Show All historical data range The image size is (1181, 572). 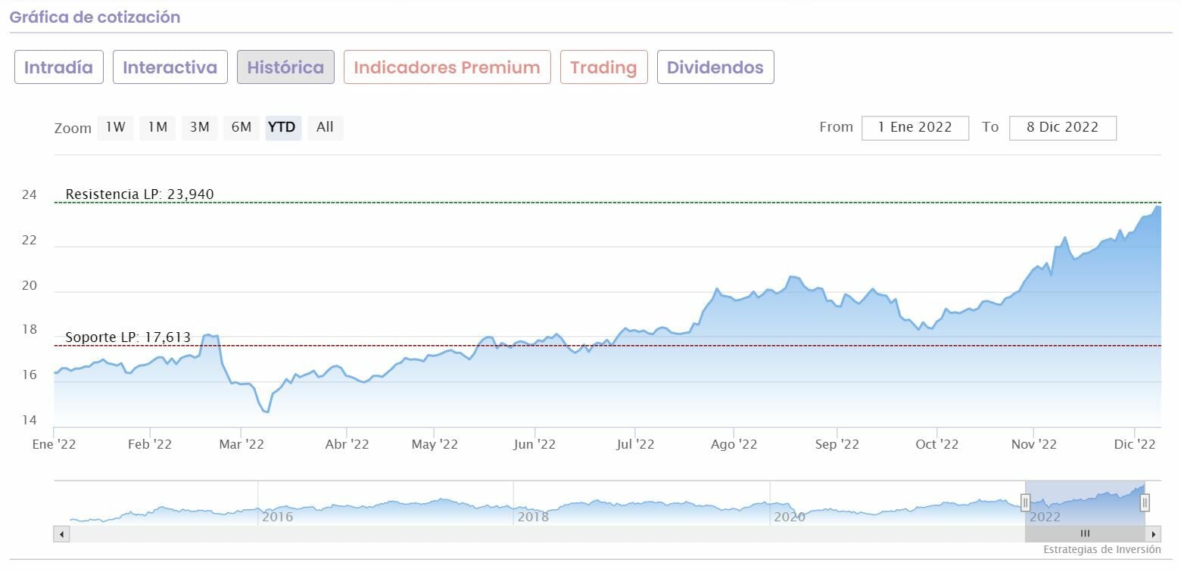pos(325,128)
